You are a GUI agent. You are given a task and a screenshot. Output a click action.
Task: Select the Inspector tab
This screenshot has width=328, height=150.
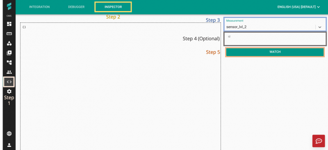tap(113, 7)
